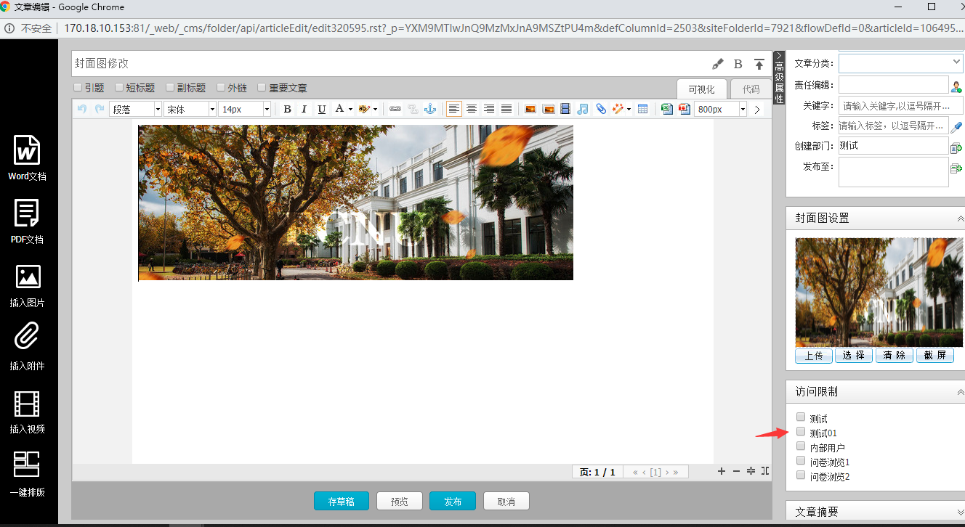Check the 副标题 checkbox

170,87
